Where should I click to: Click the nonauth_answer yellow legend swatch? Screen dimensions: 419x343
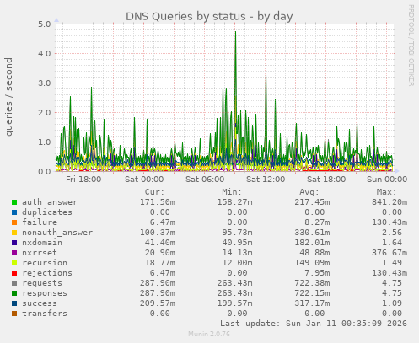click(x=14, y=233)
